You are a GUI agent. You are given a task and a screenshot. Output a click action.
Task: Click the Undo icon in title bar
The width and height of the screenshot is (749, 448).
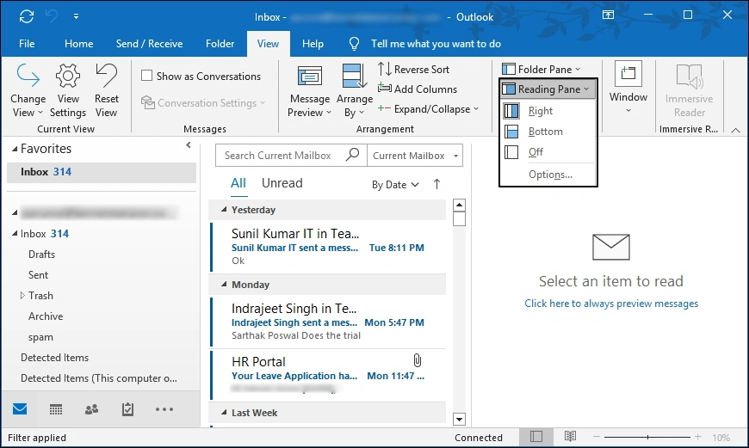click(x=52, y=16)
